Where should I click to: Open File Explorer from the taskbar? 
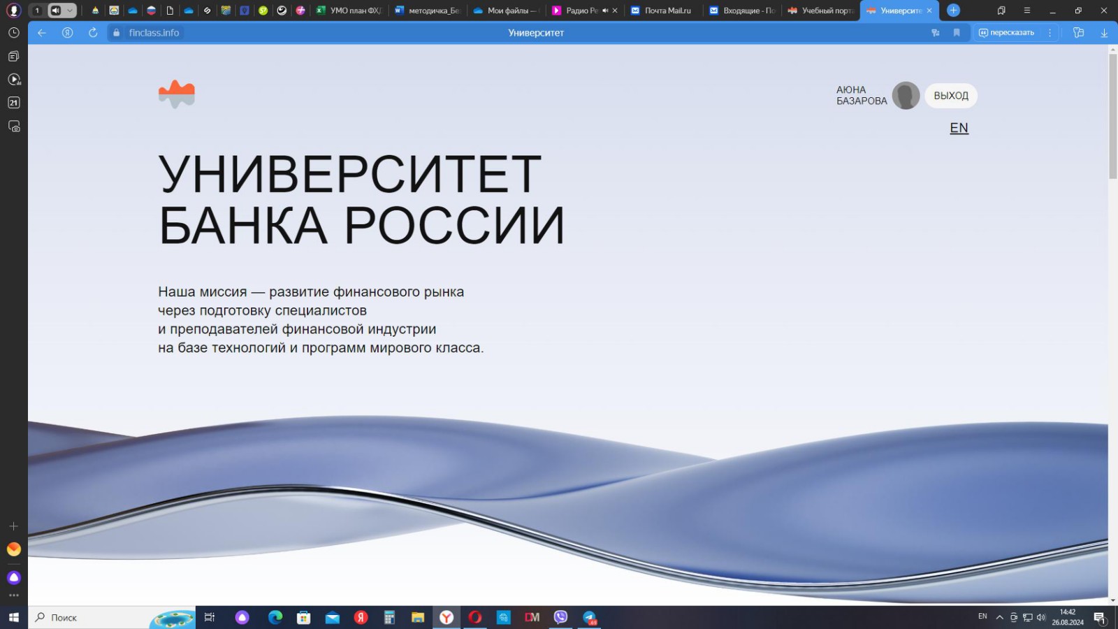coord(418,617)
